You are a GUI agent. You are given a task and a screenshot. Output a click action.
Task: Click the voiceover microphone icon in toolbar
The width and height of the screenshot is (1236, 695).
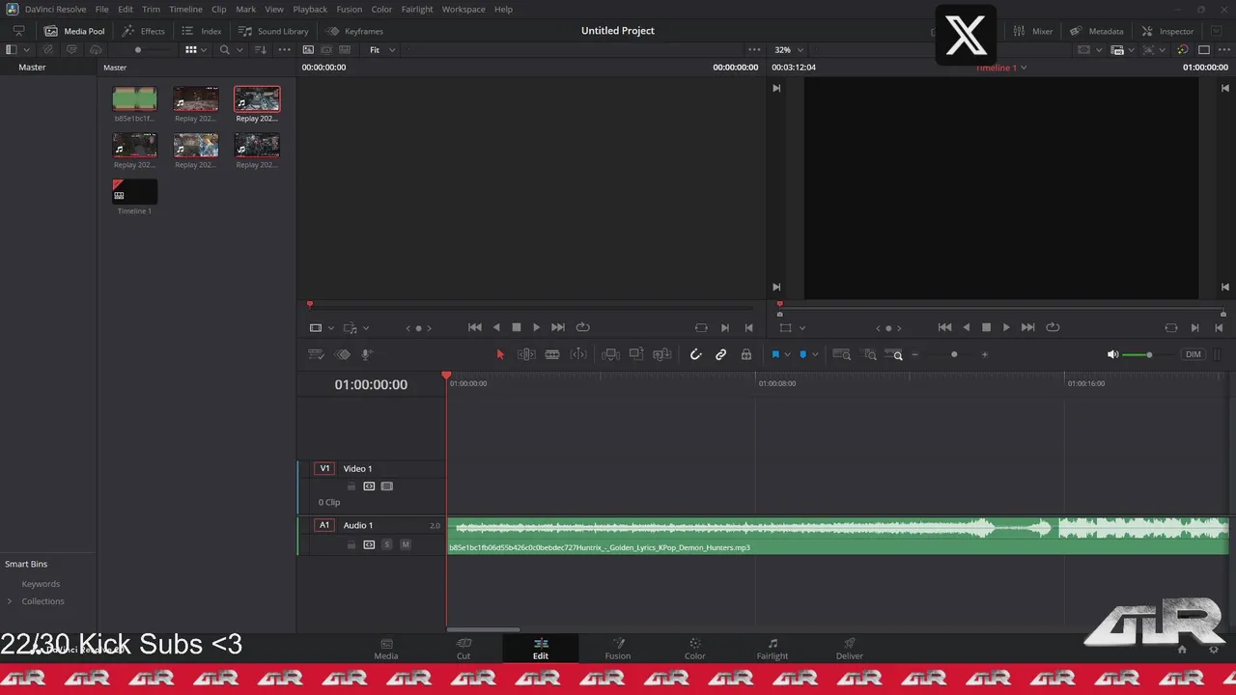tap(367, 354)
